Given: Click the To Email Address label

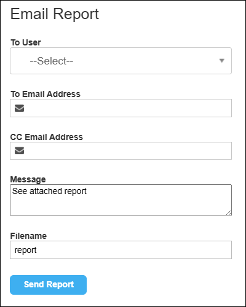Looking at the screenshot, I should [x=46, y=94].
